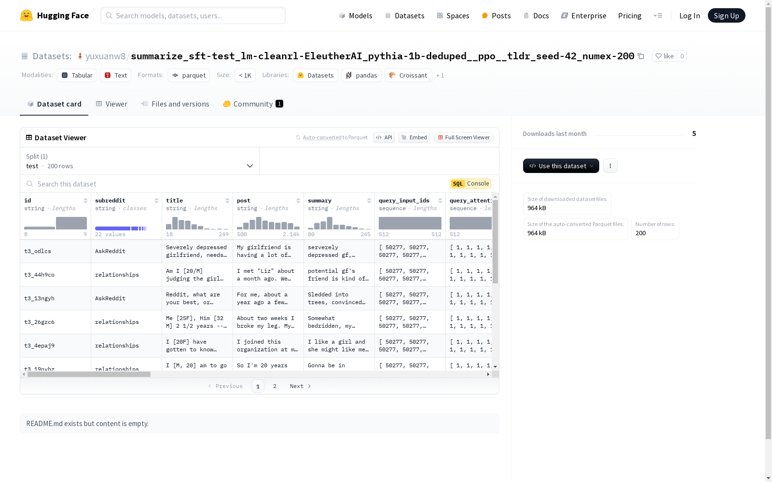Filter by Tabular modality tag
This screenshot has width=772, height=482.
point(77,75)
